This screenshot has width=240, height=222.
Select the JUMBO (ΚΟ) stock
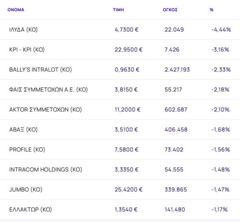pyautogui.click(x=26, y=190)
